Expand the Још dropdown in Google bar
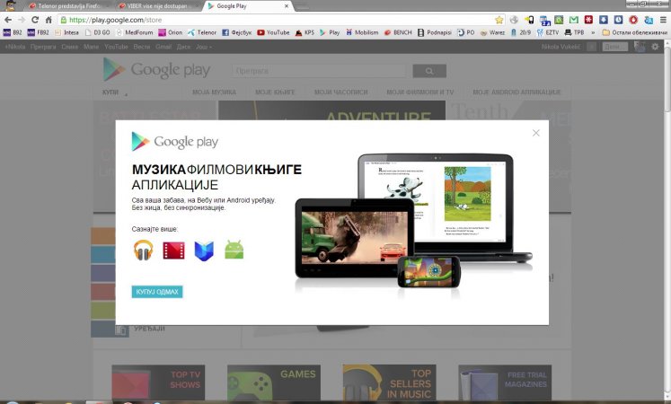Viewport: 671px width, 404px height. coord(204,47)
